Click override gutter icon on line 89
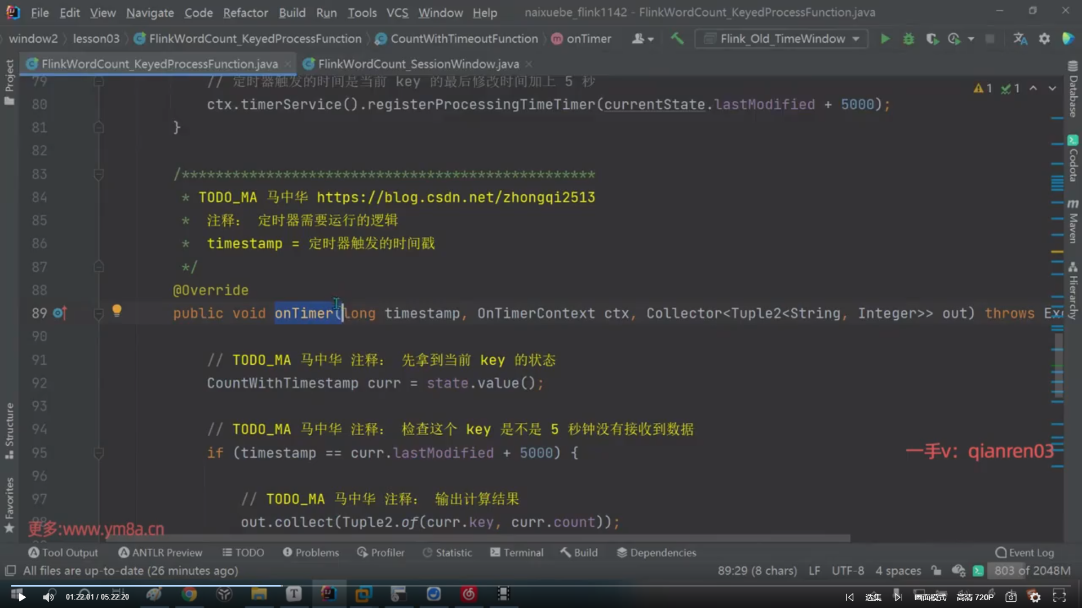Image resolution: width=1082 pixels, height=608 pixels. coord(60,313)
